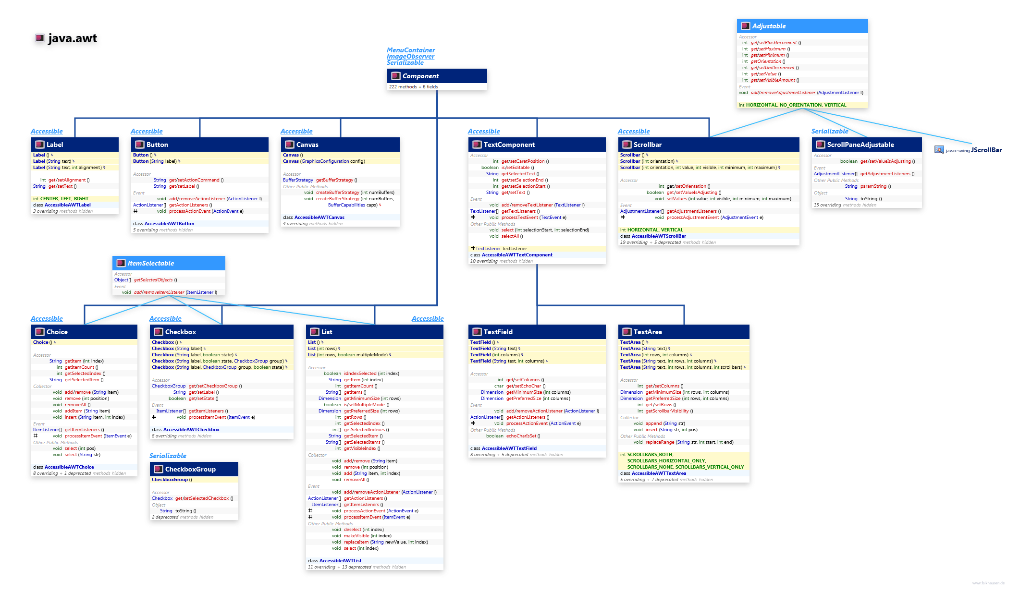
Task: Select the TextComponent class header
Action: (x=509, y=145)
